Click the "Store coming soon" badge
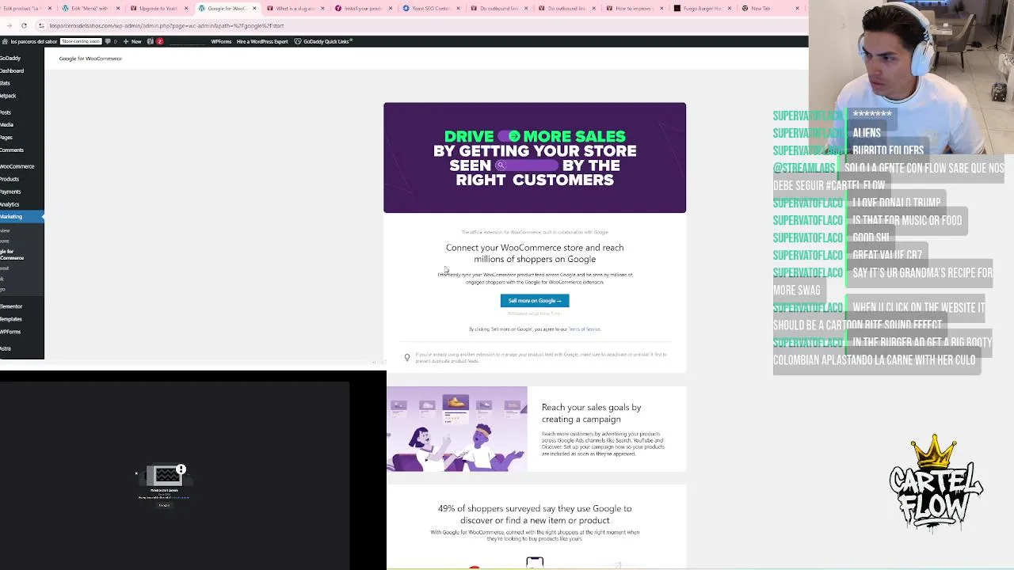The image size is (1014, 570). tap(81, 41)
